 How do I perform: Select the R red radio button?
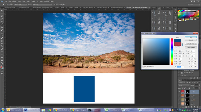pyautogui.click(x=175, y=59)
